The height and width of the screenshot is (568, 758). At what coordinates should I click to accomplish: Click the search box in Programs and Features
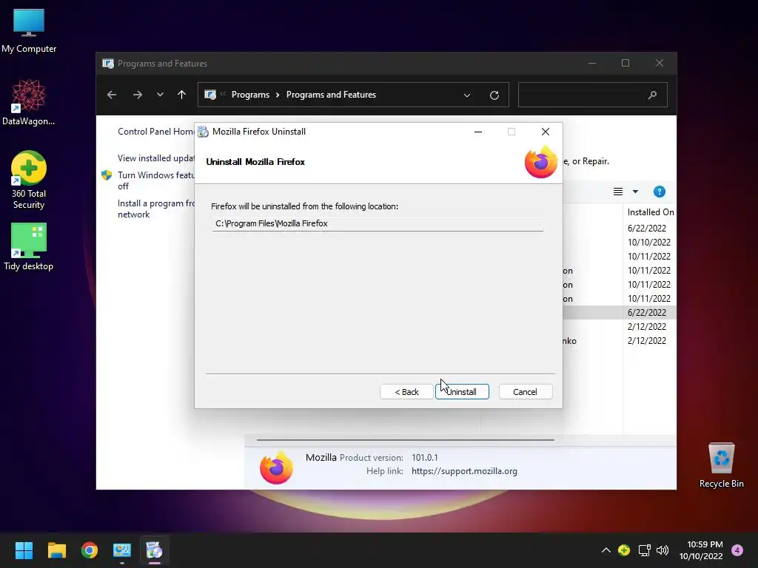pos(593,95)
